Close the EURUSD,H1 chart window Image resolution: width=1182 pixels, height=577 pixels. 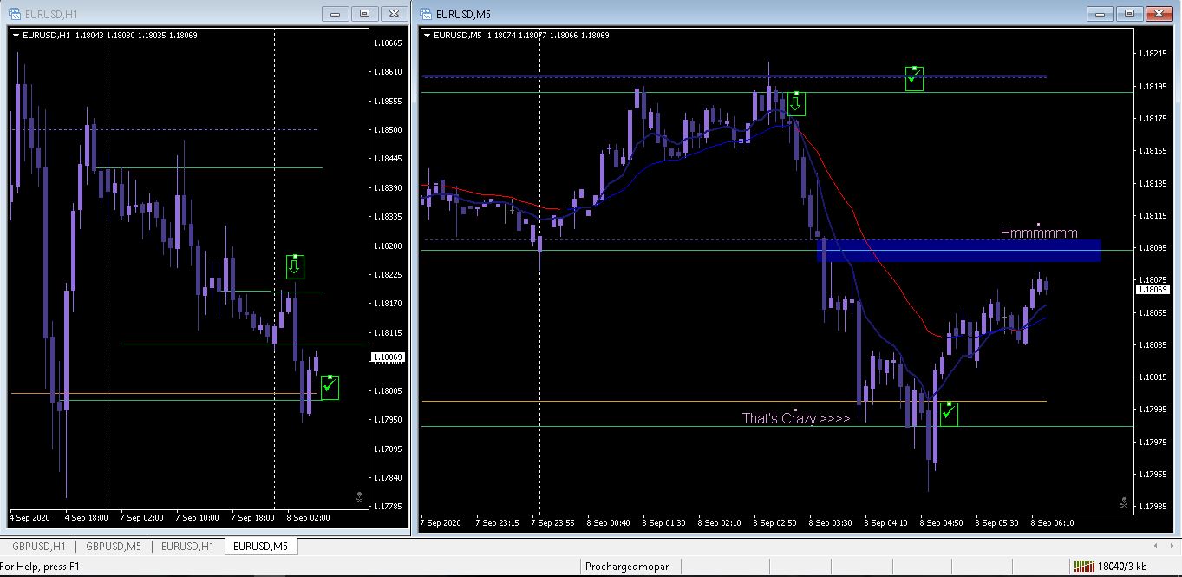(394, 13)
